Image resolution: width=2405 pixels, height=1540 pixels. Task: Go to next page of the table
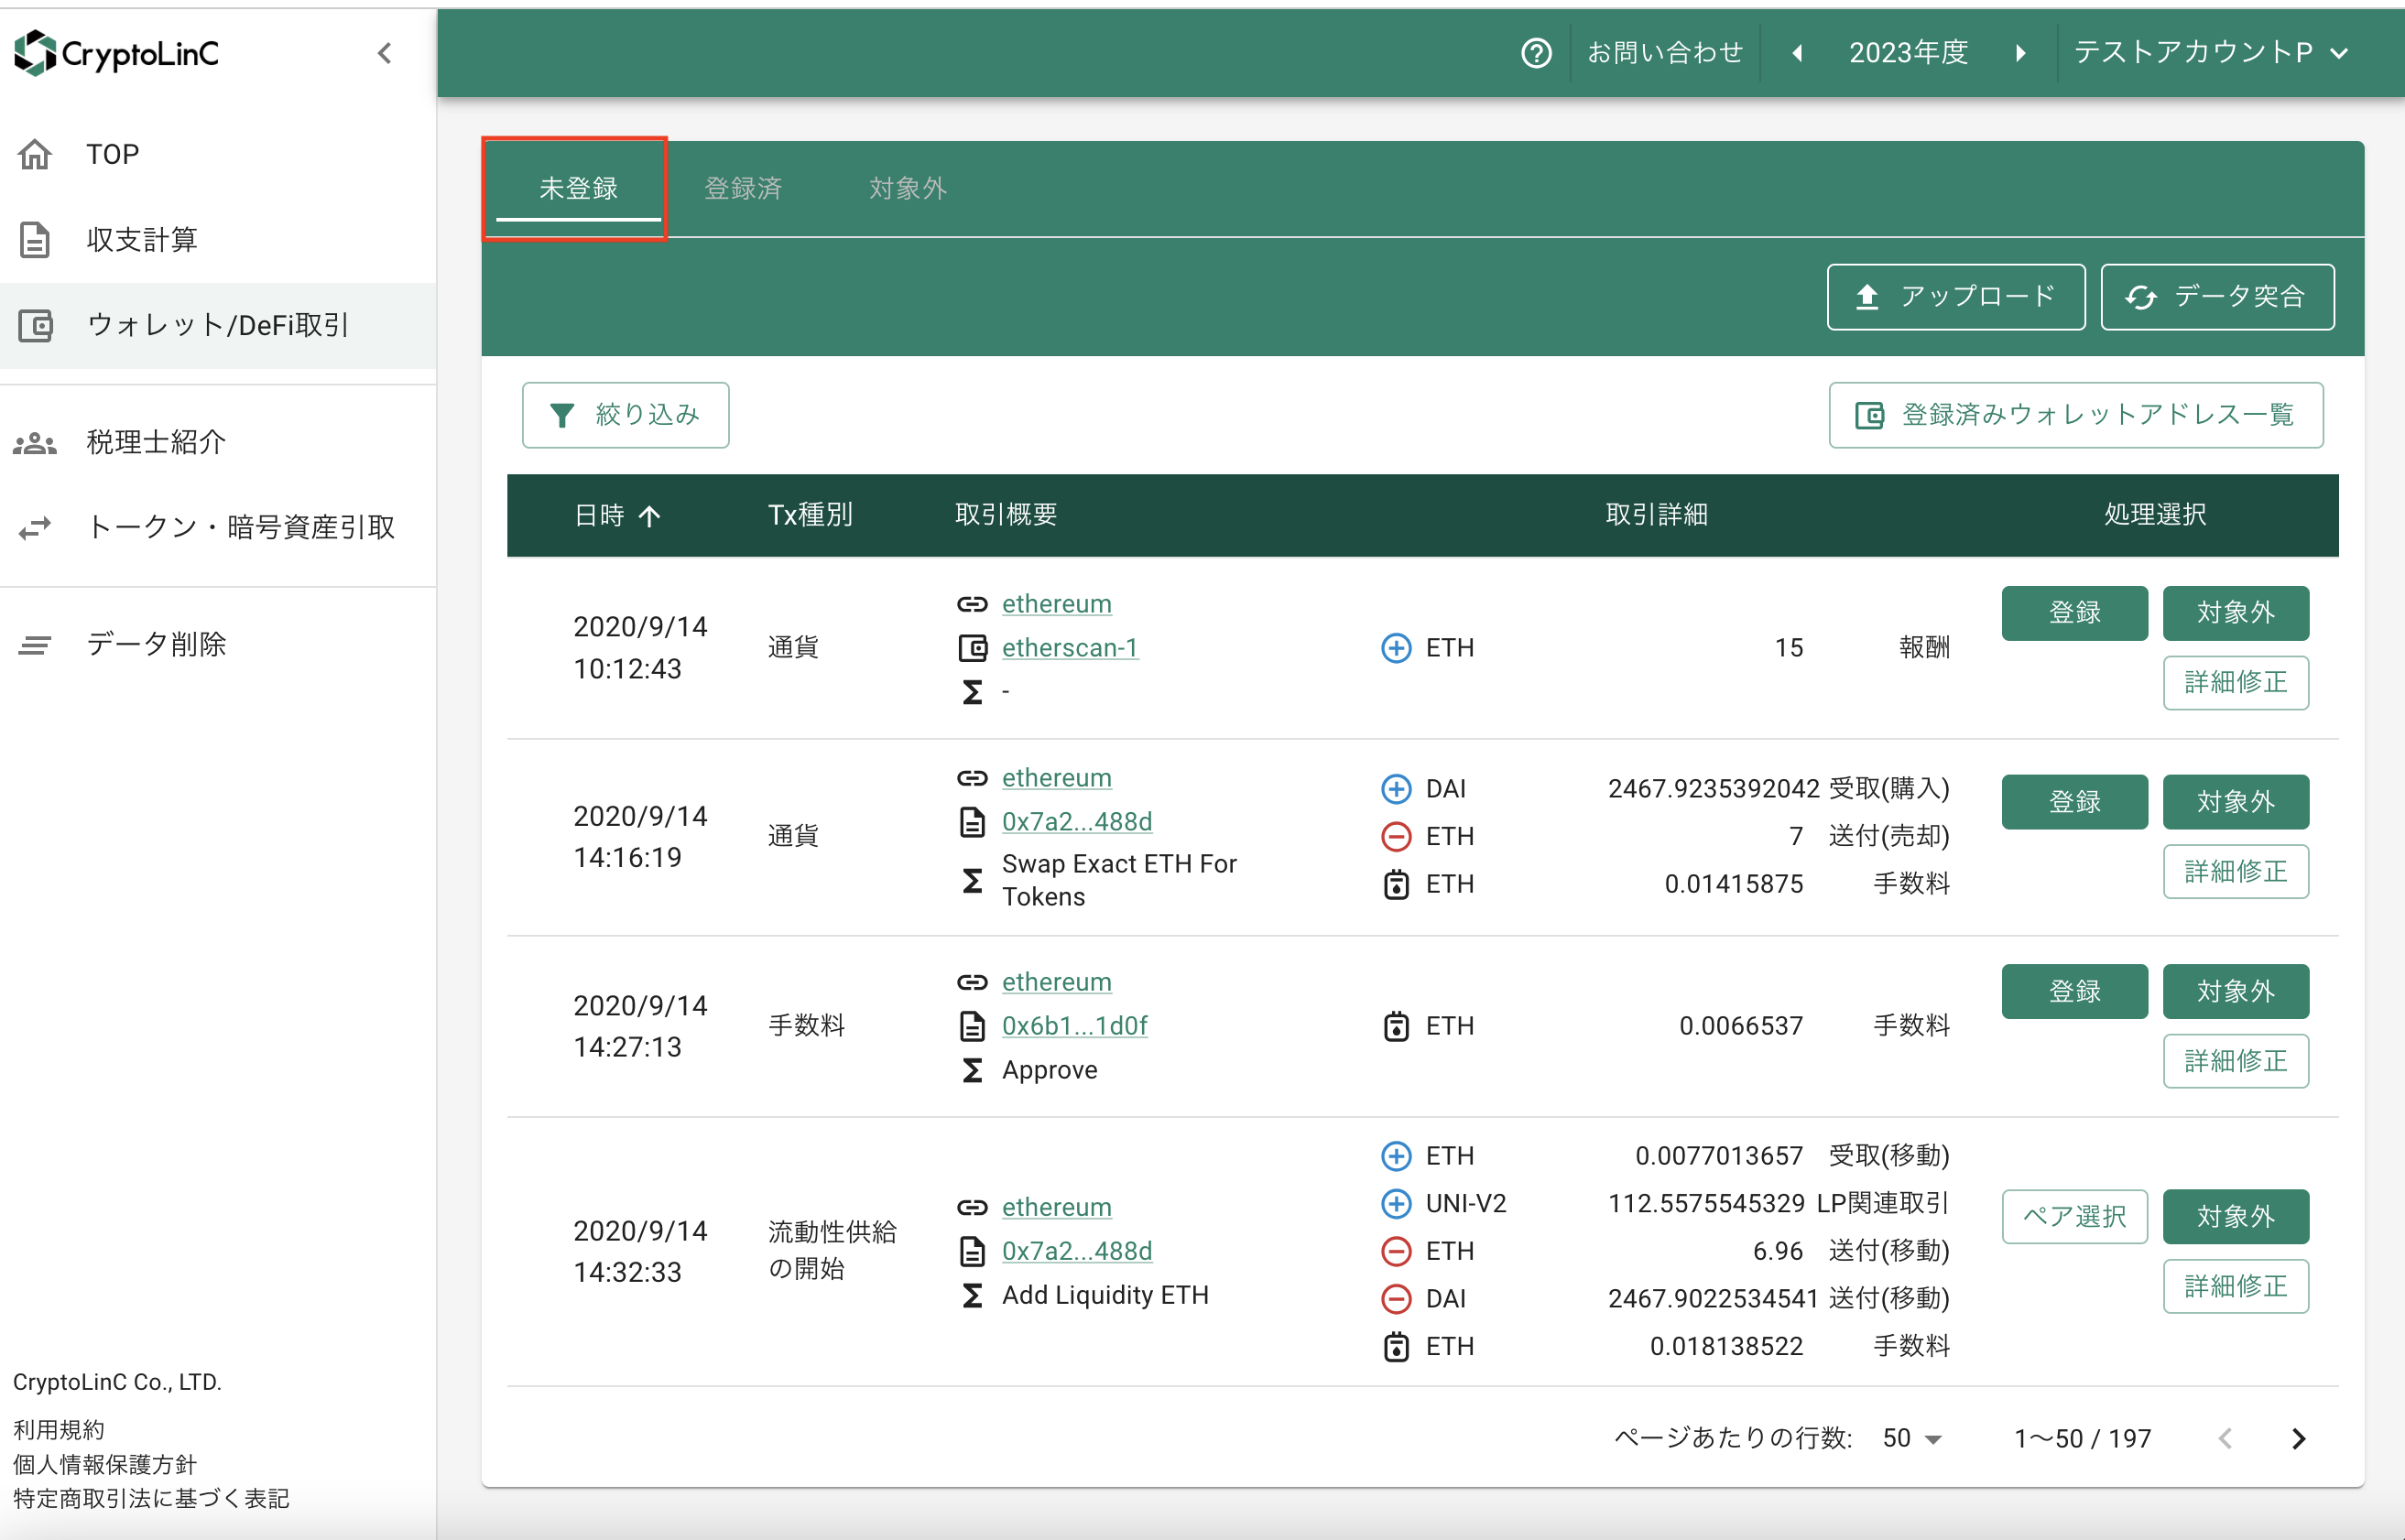2298,1438
